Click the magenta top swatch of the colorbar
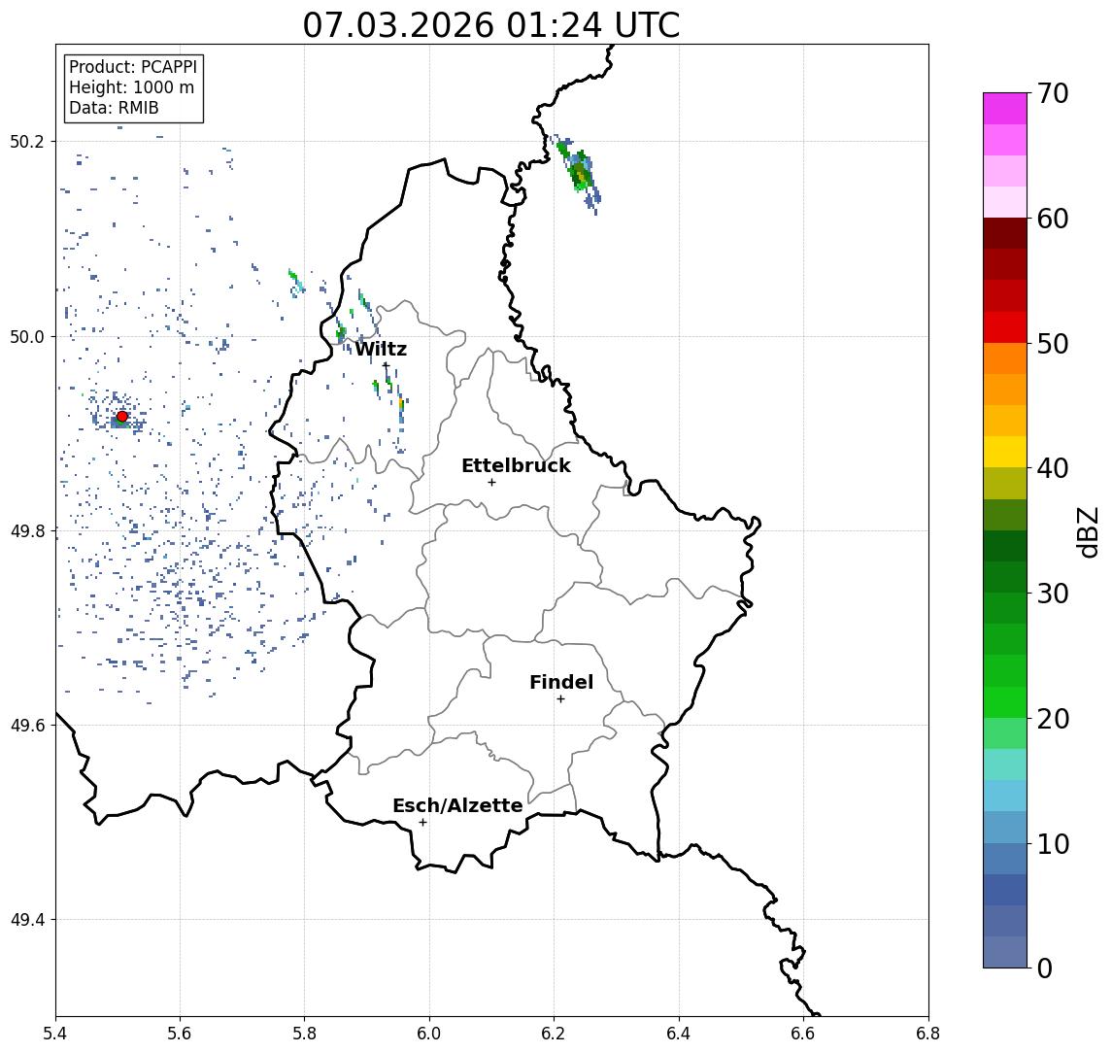 (x=1005, y=109)
